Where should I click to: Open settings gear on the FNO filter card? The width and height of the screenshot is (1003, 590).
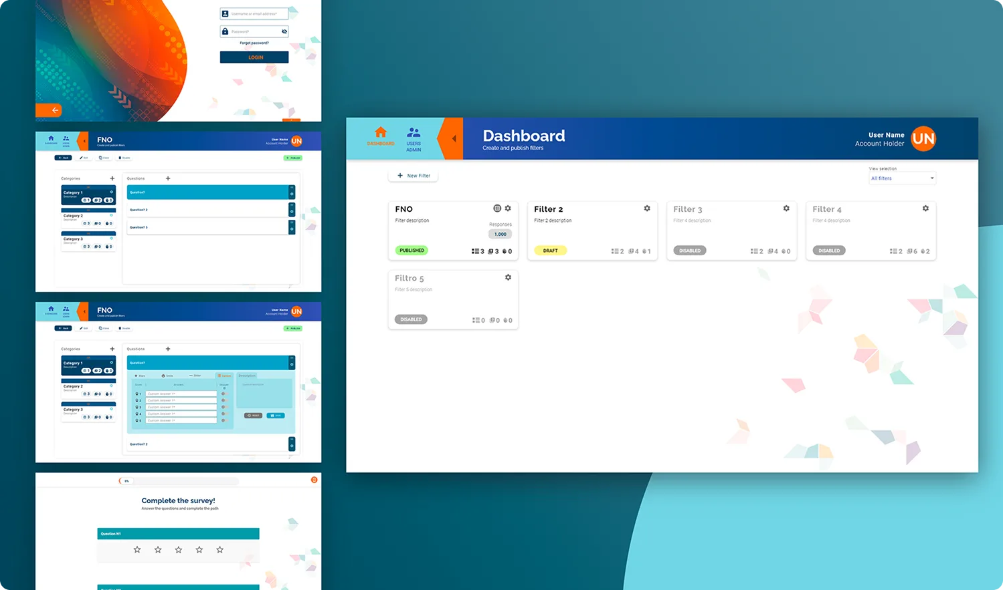tap(508, 208)
